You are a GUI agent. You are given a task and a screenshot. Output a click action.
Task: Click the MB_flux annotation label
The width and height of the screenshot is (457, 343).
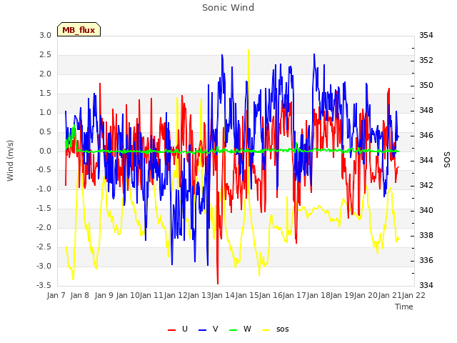point(79,30)
